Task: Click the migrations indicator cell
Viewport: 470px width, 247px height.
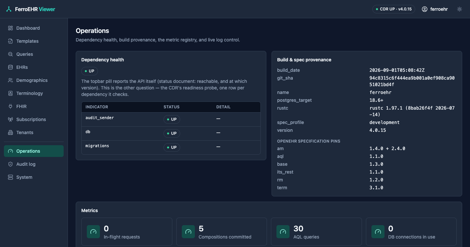Action: point(97,146)
